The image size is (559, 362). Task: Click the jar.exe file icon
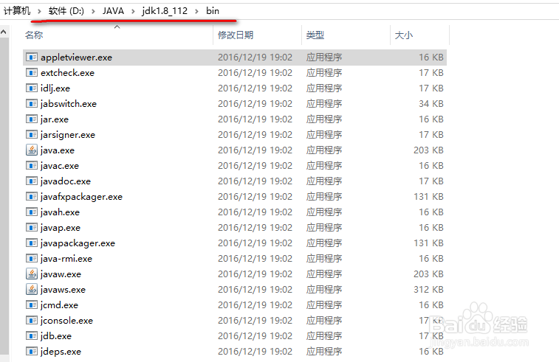[32, 119]
